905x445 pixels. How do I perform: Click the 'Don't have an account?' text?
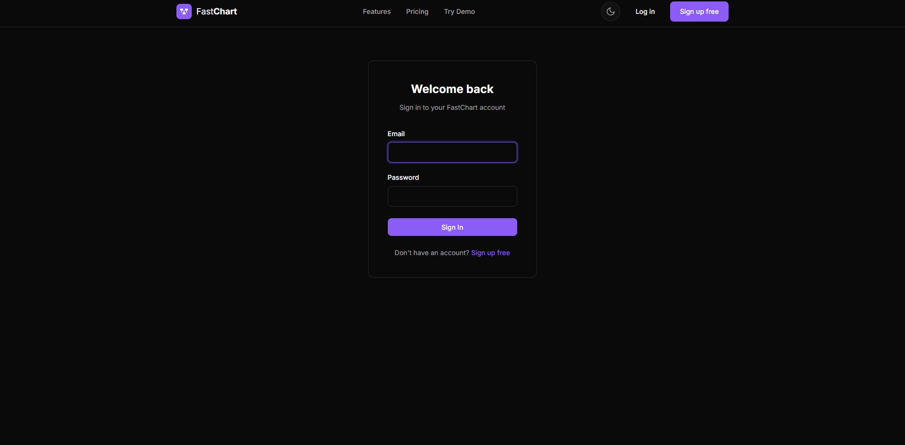coord(431,253)
